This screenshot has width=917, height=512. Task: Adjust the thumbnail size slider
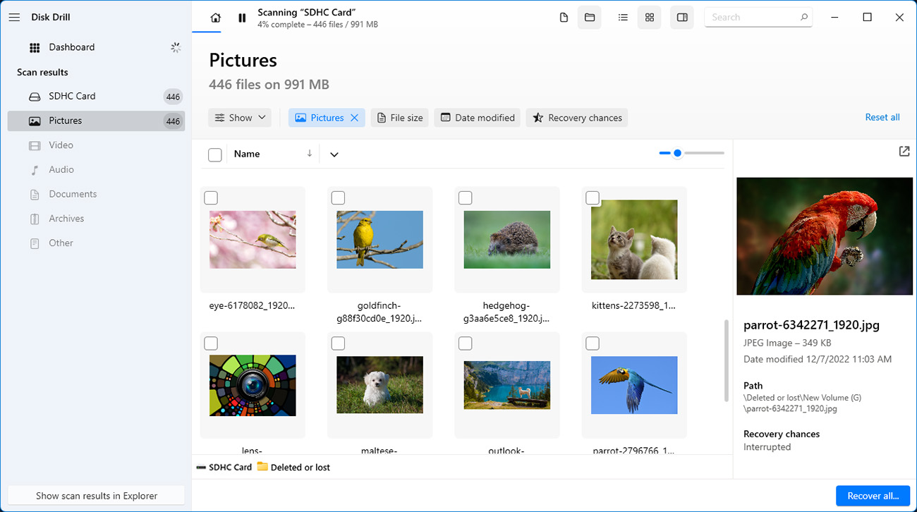click(677, 153)
